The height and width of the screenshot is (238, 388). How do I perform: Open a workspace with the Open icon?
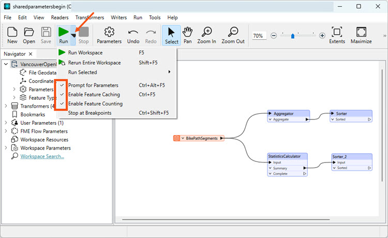coord(29,35)
